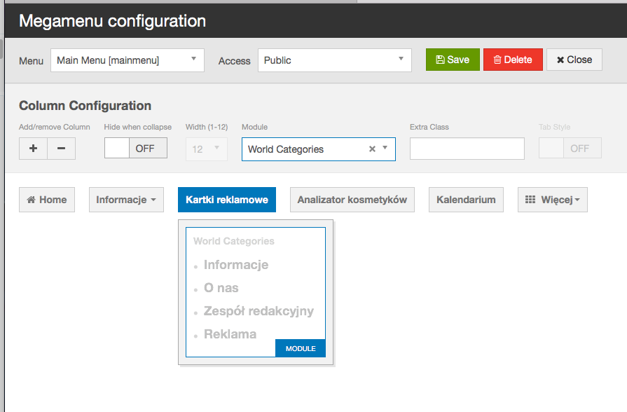
Task: Close the Megamenu configuration dialog
Action: [574, 60]
